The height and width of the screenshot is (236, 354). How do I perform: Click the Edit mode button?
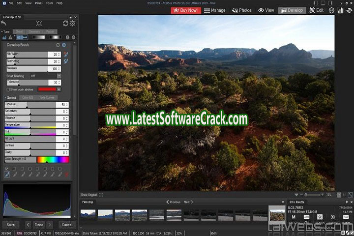pos(316,10)
